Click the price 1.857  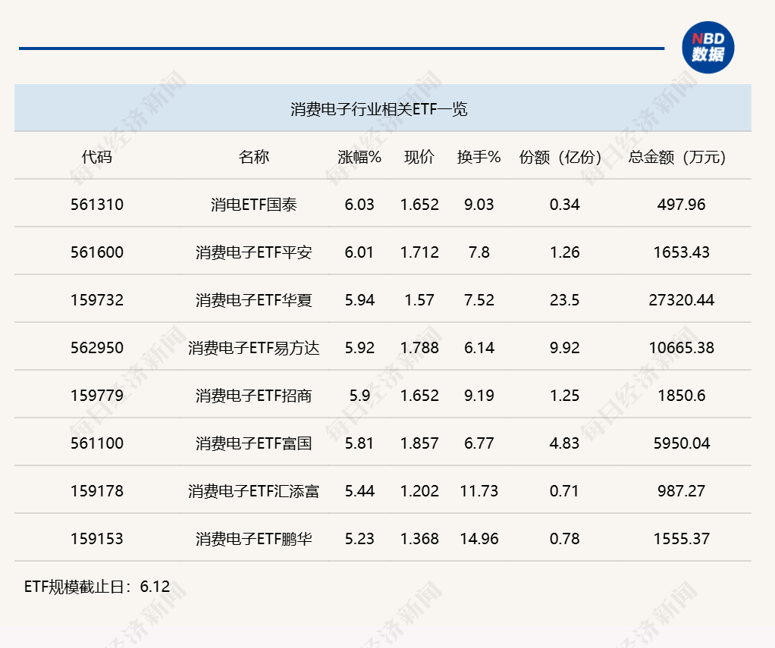419,443
